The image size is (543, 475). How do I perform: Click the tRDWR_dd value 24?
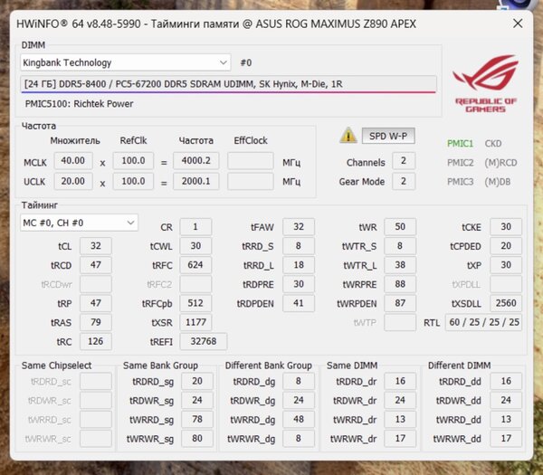click(x=506, y=400)
